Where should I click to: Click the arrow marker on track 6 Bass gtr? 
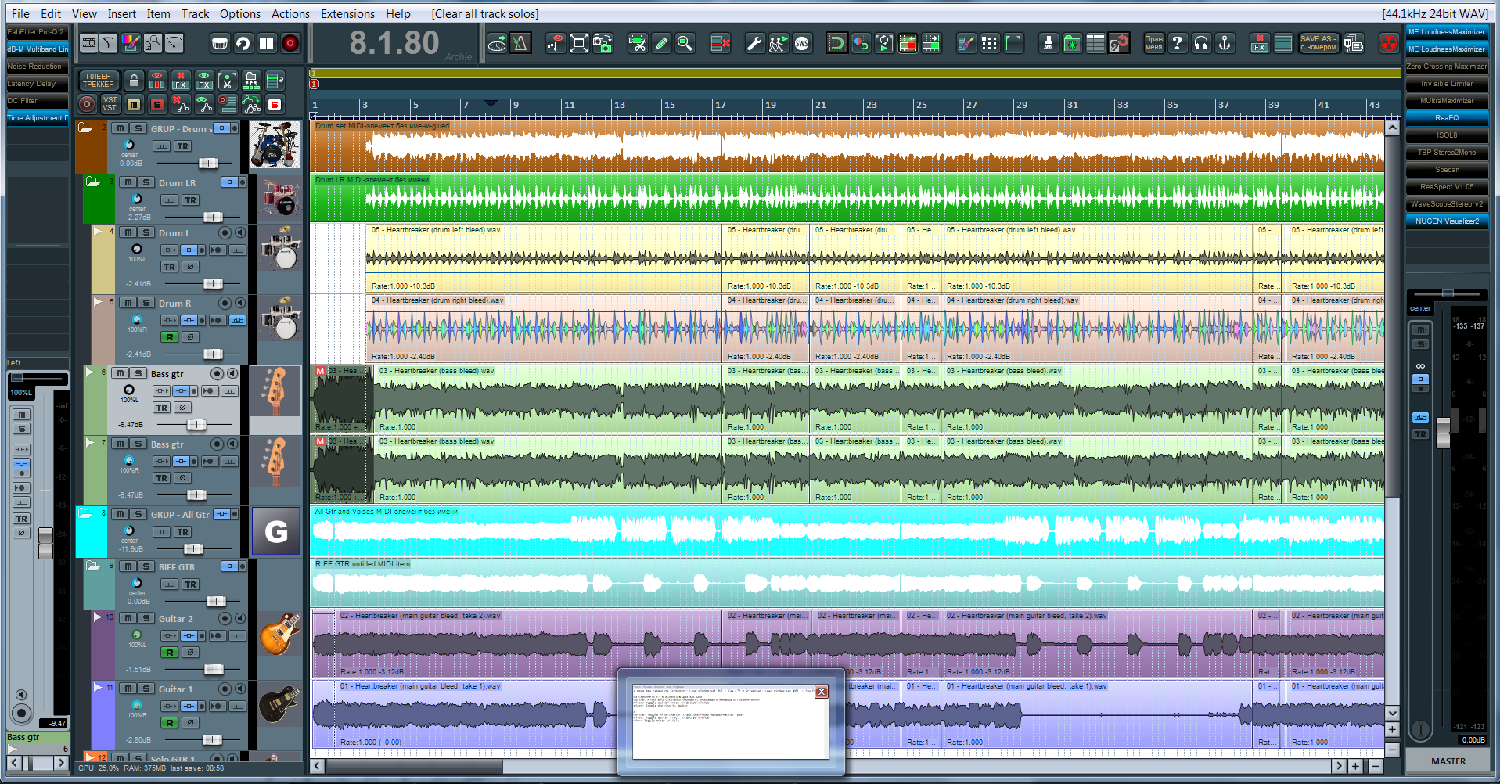tap(90, 372)
